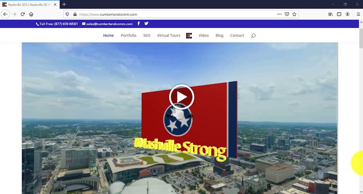Screen dimensions: 363x194
Task: Click the toll free phone number
Action: (57, 24)
